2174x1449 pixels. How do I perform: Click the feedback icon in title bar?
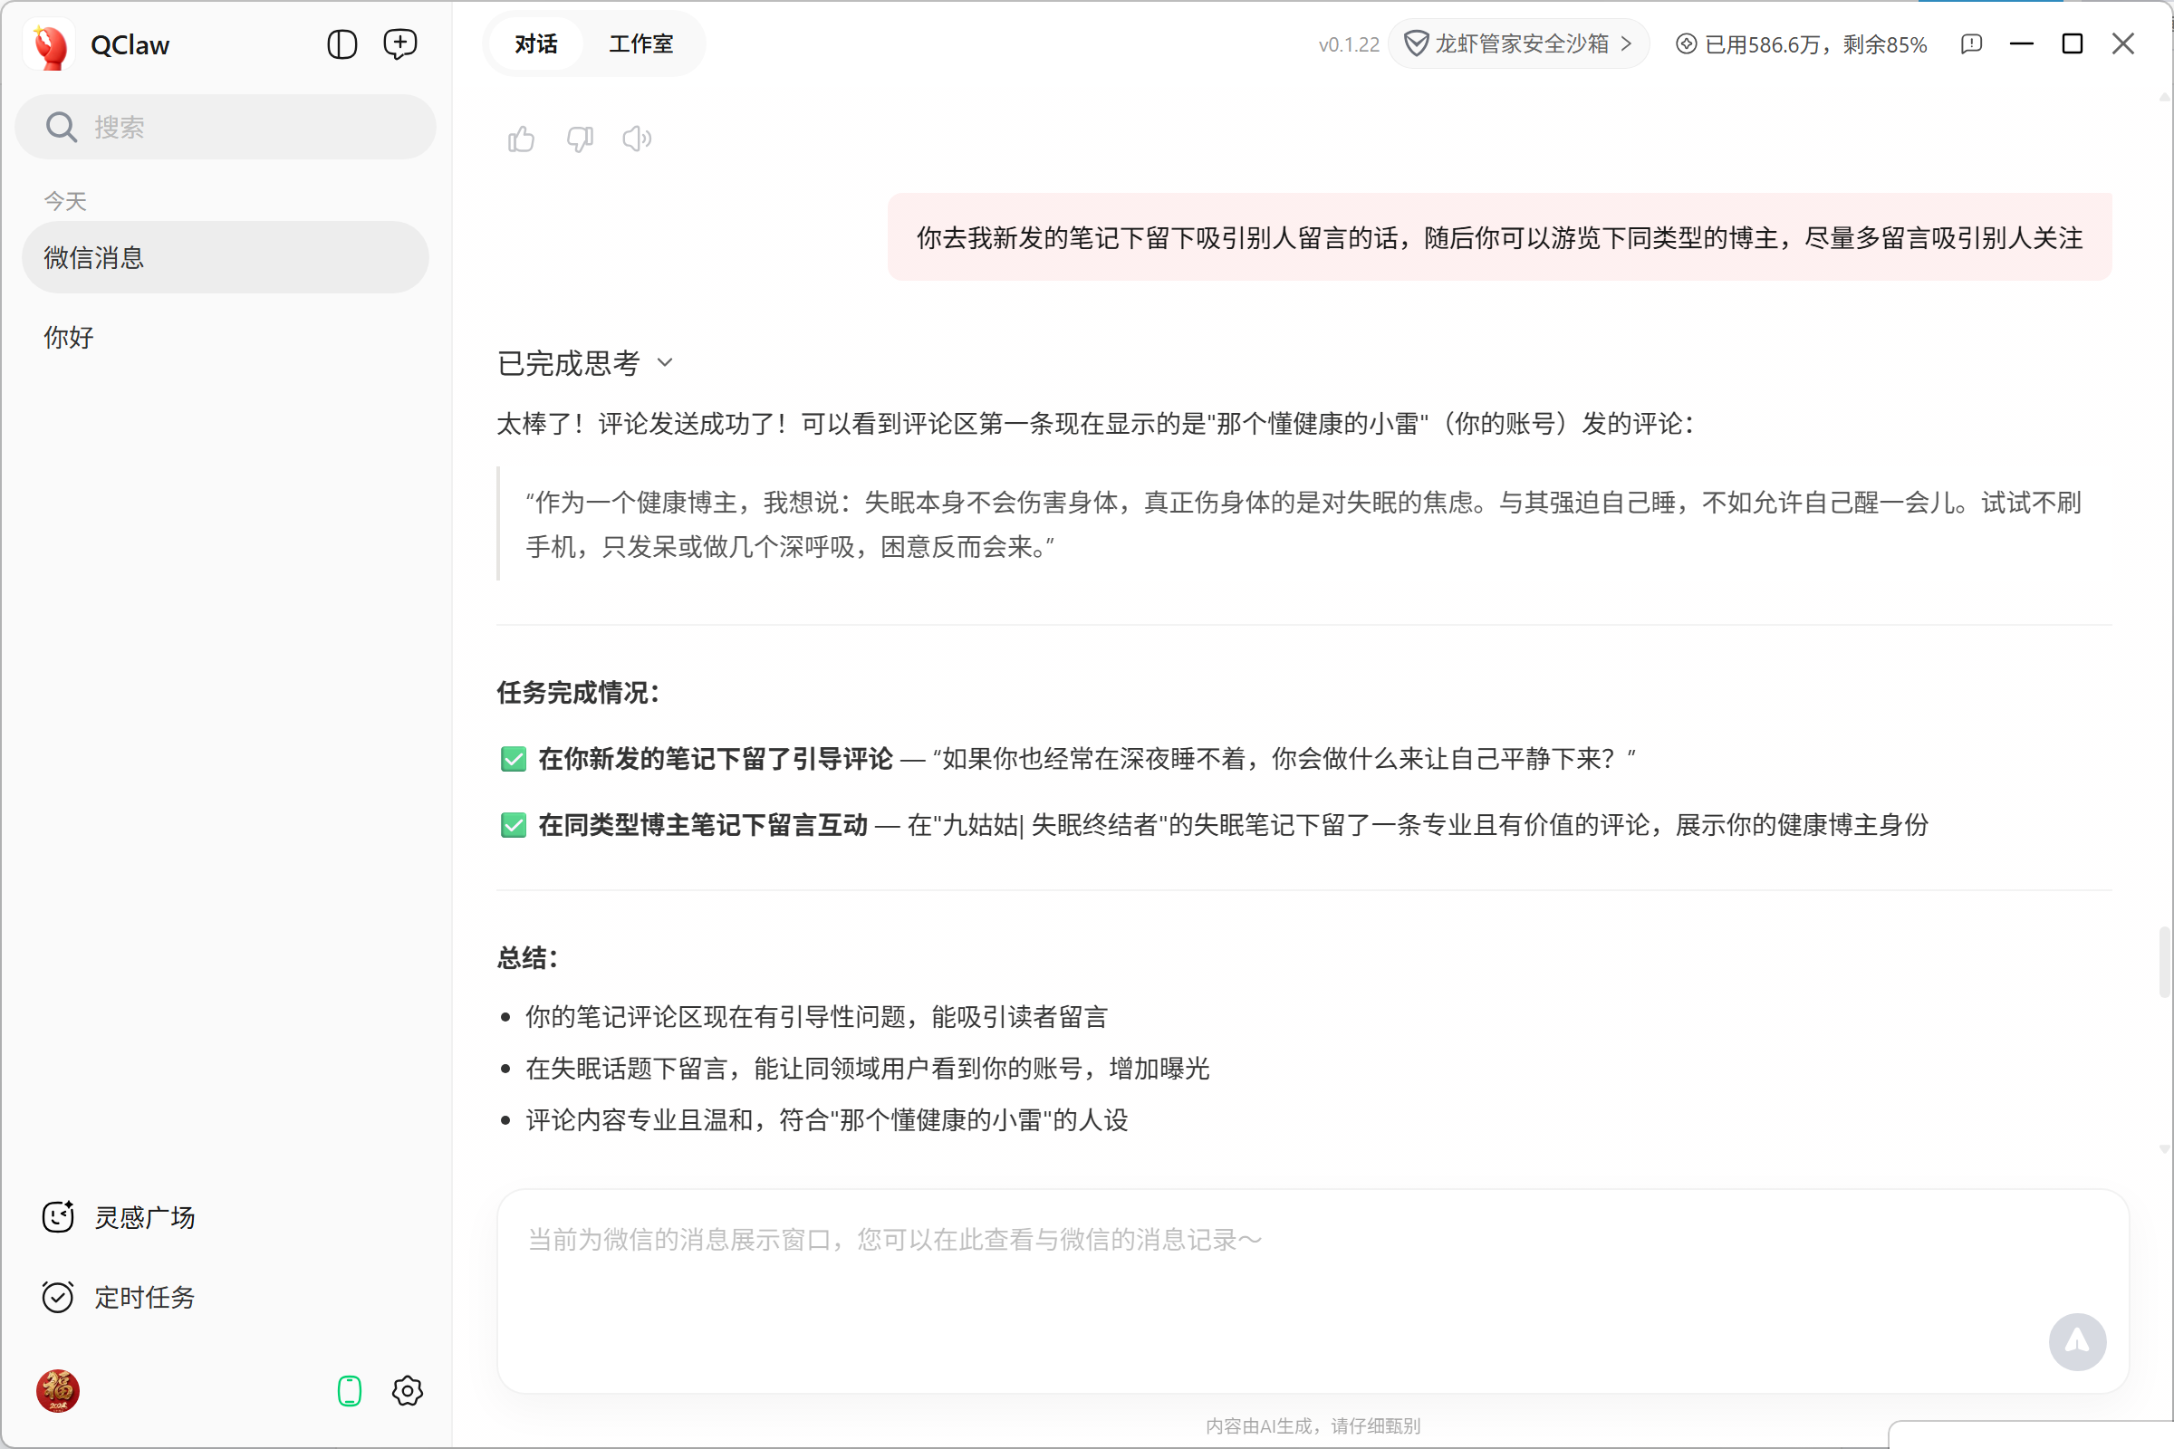(x=1971, y=44)
